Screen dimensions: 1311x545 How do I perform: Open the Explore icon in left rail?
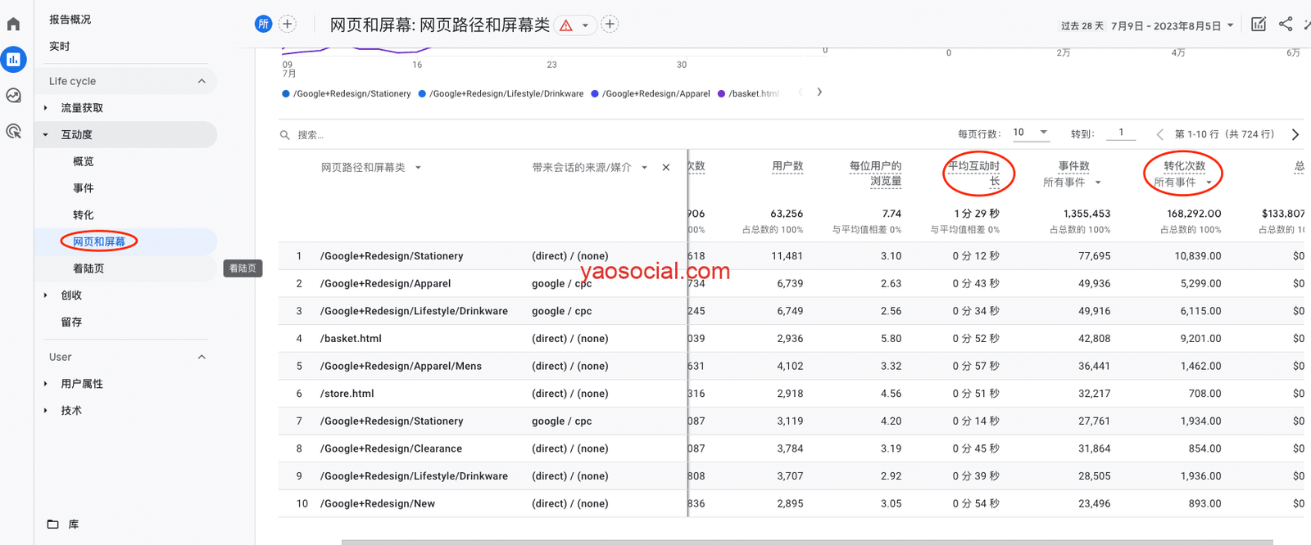pyautogui.click(x=13, y=96)
